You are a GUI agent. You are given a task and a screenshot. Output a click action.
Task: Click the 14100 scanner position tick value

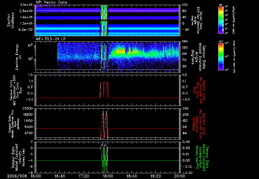point(28,121)
